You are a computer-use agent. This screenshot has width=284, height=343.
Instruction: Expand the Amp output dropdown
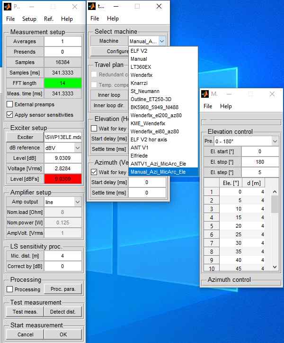point(62,202)
